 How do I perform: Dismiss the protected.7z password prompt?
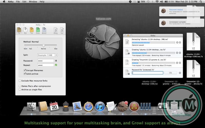click(180, 73)
